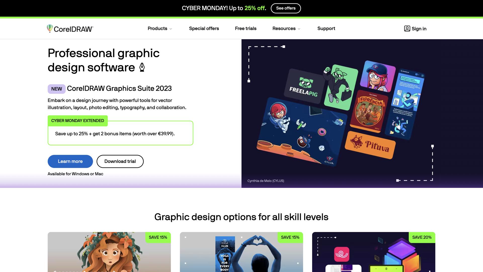Click the FREELAPIG pig logo card
Image resolution: width=483 pixels, height=272 pixels.
(x=304, y=86)
